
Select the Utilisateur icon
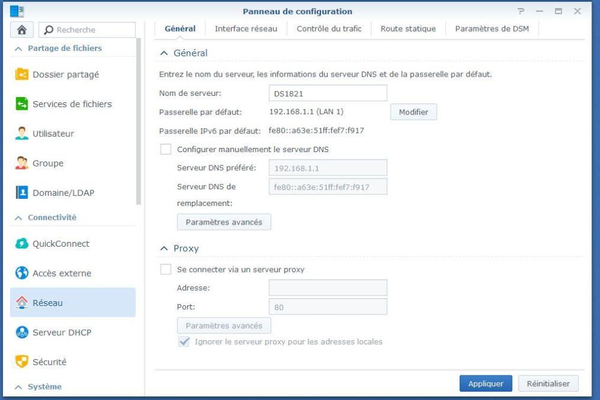[22, 134]
